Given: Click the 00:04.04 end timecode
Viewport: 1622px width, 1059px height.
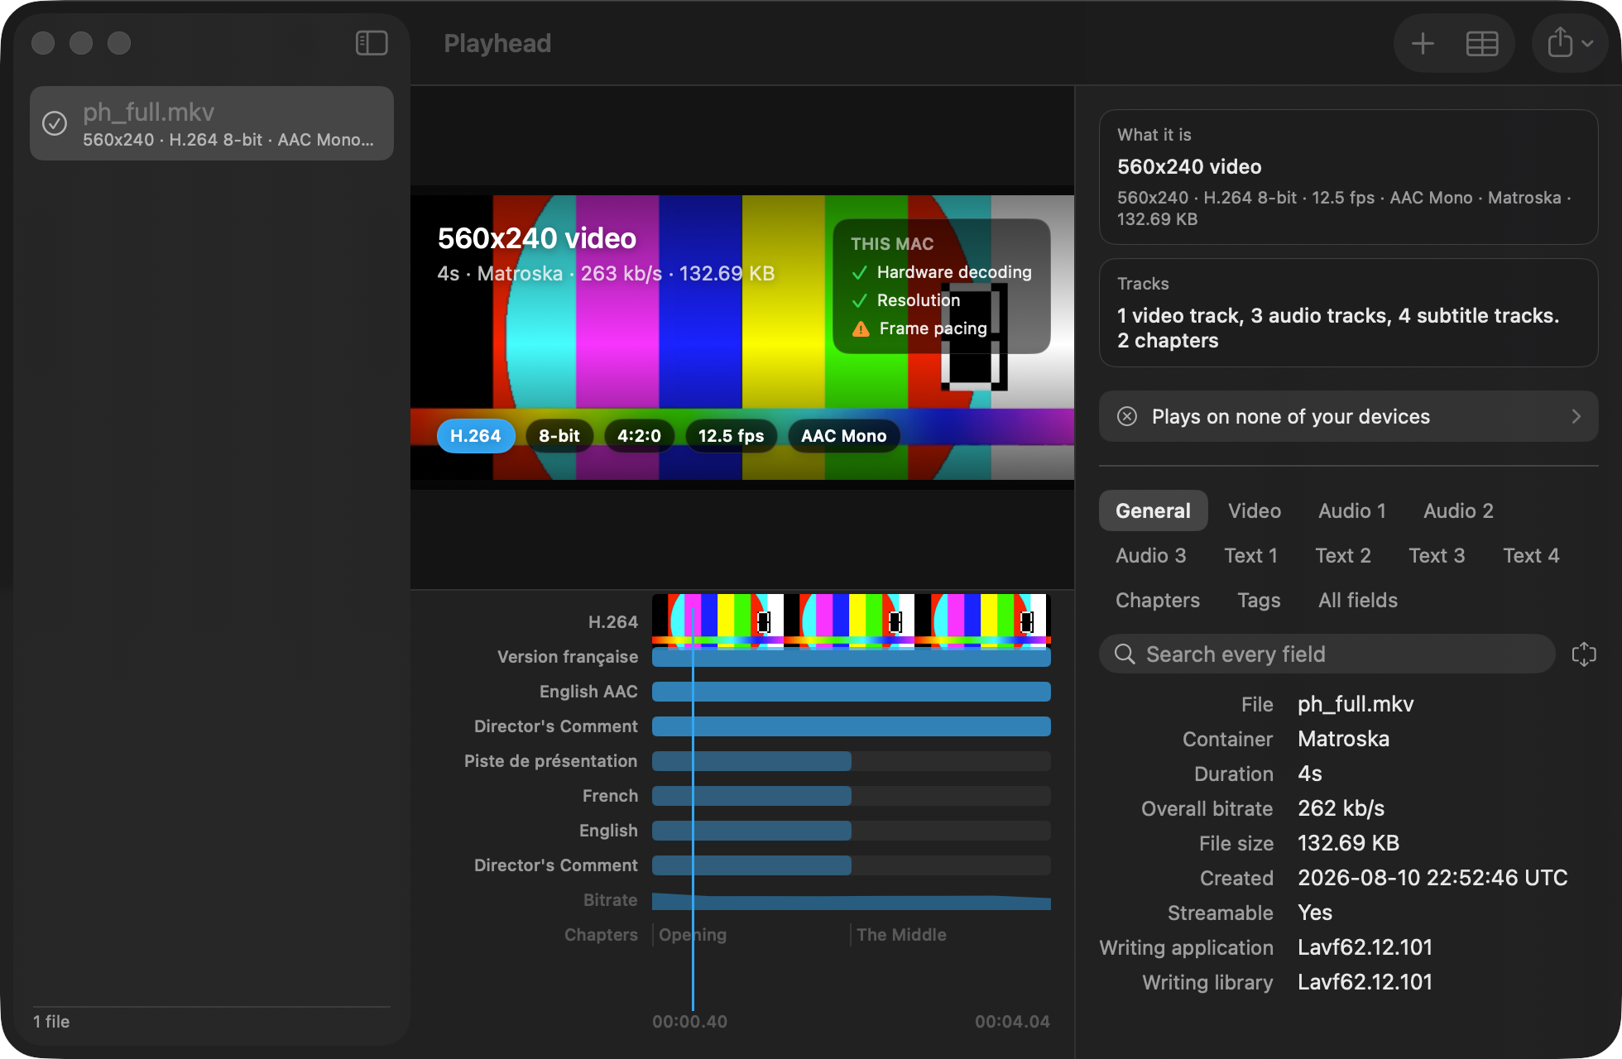Looking at the screenshot, I should pos(1012,1022).
